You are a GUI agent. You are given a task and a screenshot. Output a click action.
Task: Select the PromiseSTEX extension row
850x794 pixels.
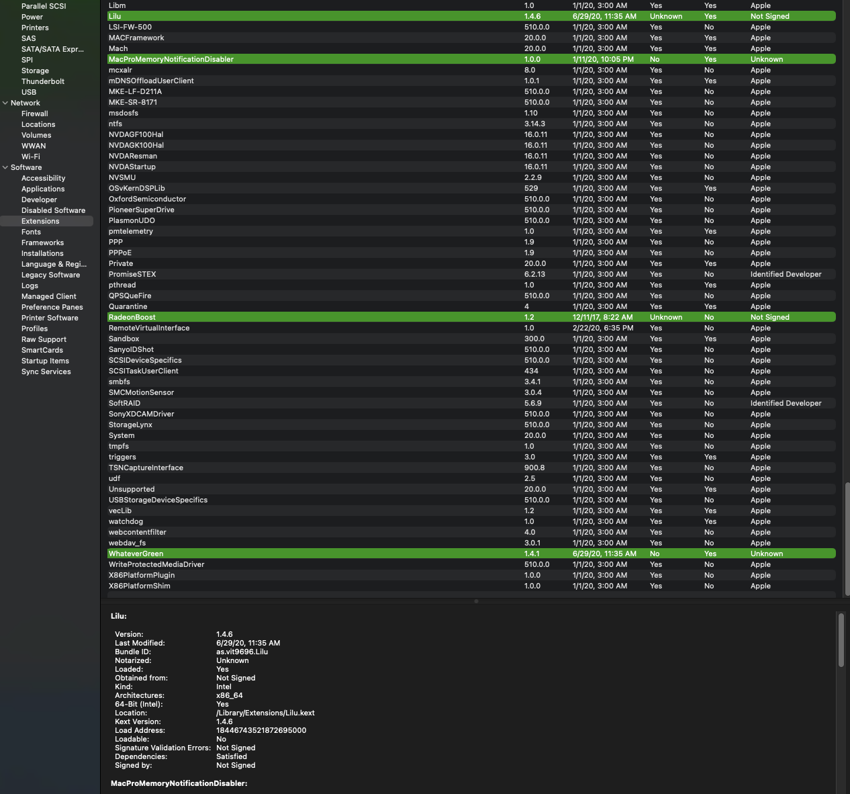tap(471, 274)
